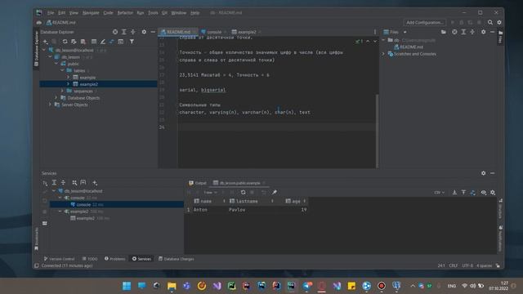Open the Files view dropdown
The height and width of the screenshot is (294, 523).
(x=405, y=32)
